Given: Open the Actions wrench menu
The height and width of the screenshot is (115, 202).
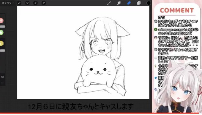Looking at the screenshot, I should click(19, 3).
